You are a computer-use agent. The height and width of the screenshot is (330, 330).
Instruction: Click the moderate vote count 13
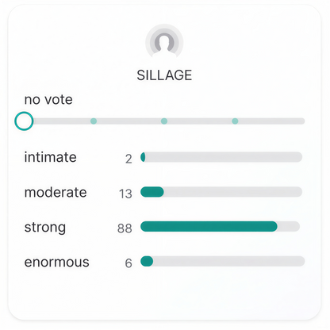tap(125, 194)
